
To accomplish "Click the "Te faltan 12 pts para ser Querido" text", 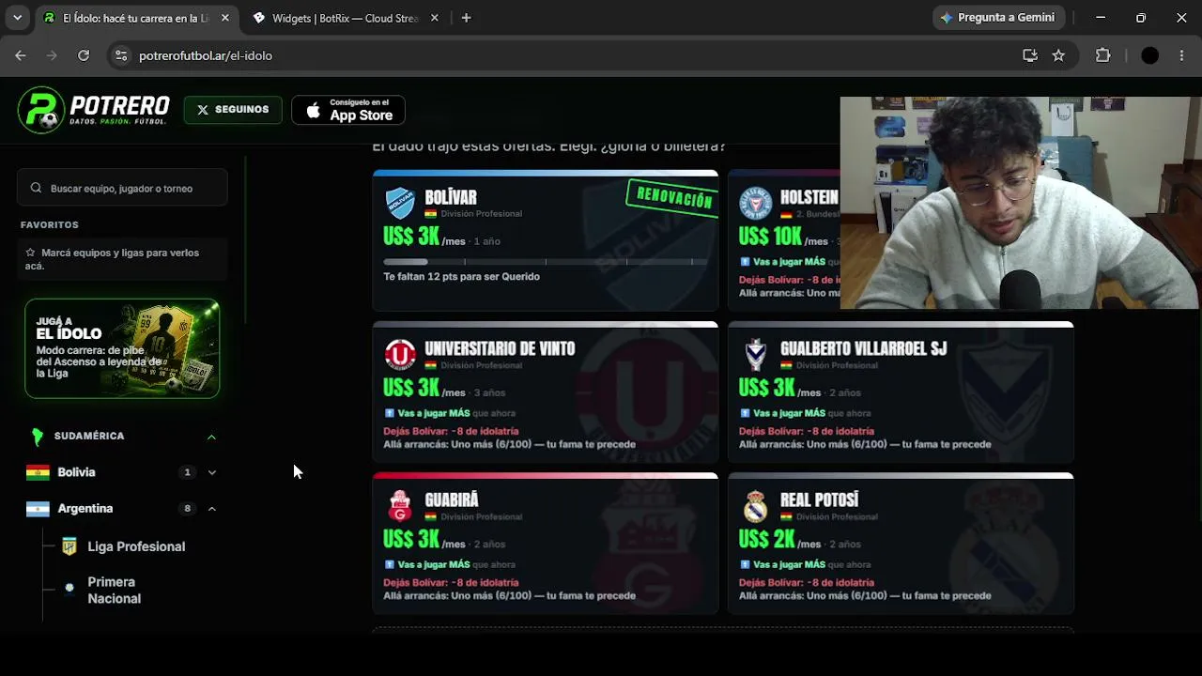I will pos(461,277).
